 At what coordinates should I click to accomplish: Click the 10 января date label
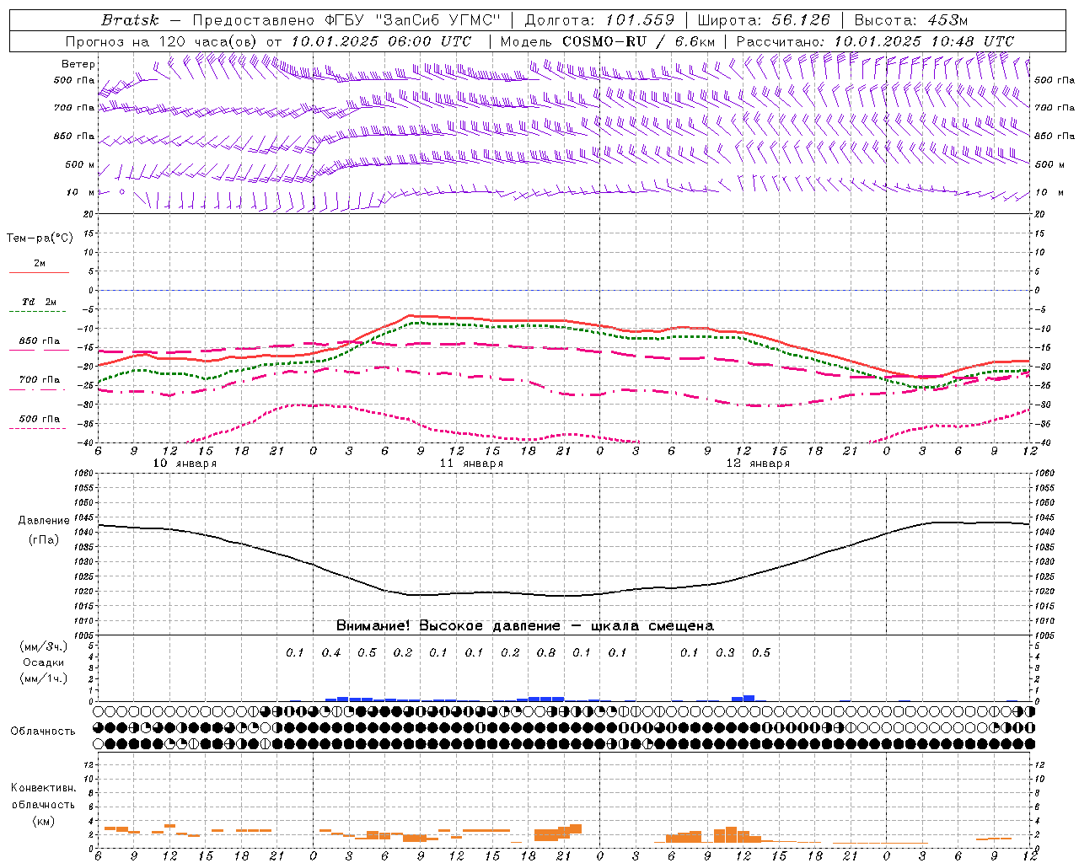(185, 464)
